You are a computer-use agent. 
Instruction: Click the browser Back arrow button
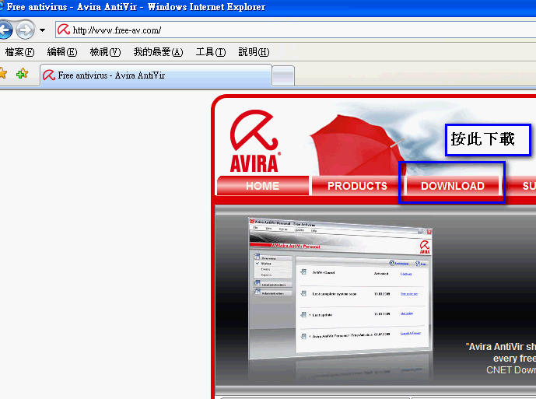point(5,30)
